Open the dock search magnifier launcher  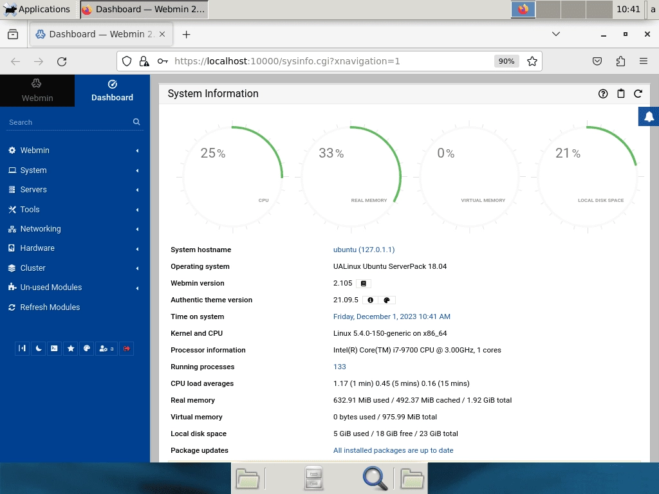pos(375,479)
